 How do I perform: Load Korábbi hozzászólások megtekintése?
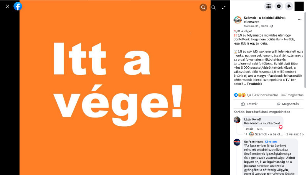pos(262,112)
